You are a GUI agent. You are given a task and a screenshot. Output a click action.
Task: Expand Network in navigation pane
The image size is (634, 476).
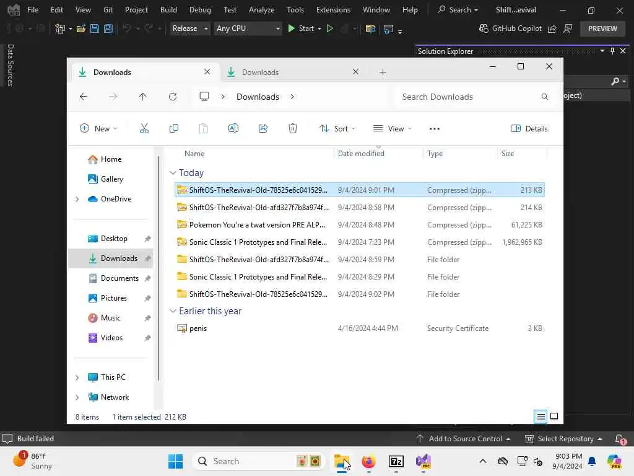(77, 397)
